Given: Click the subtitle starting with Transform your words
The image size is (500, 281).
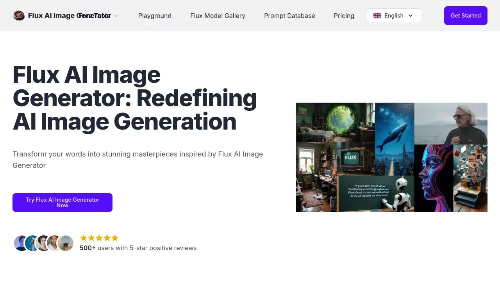Looking at the screenshot, I should pos(138,160).
